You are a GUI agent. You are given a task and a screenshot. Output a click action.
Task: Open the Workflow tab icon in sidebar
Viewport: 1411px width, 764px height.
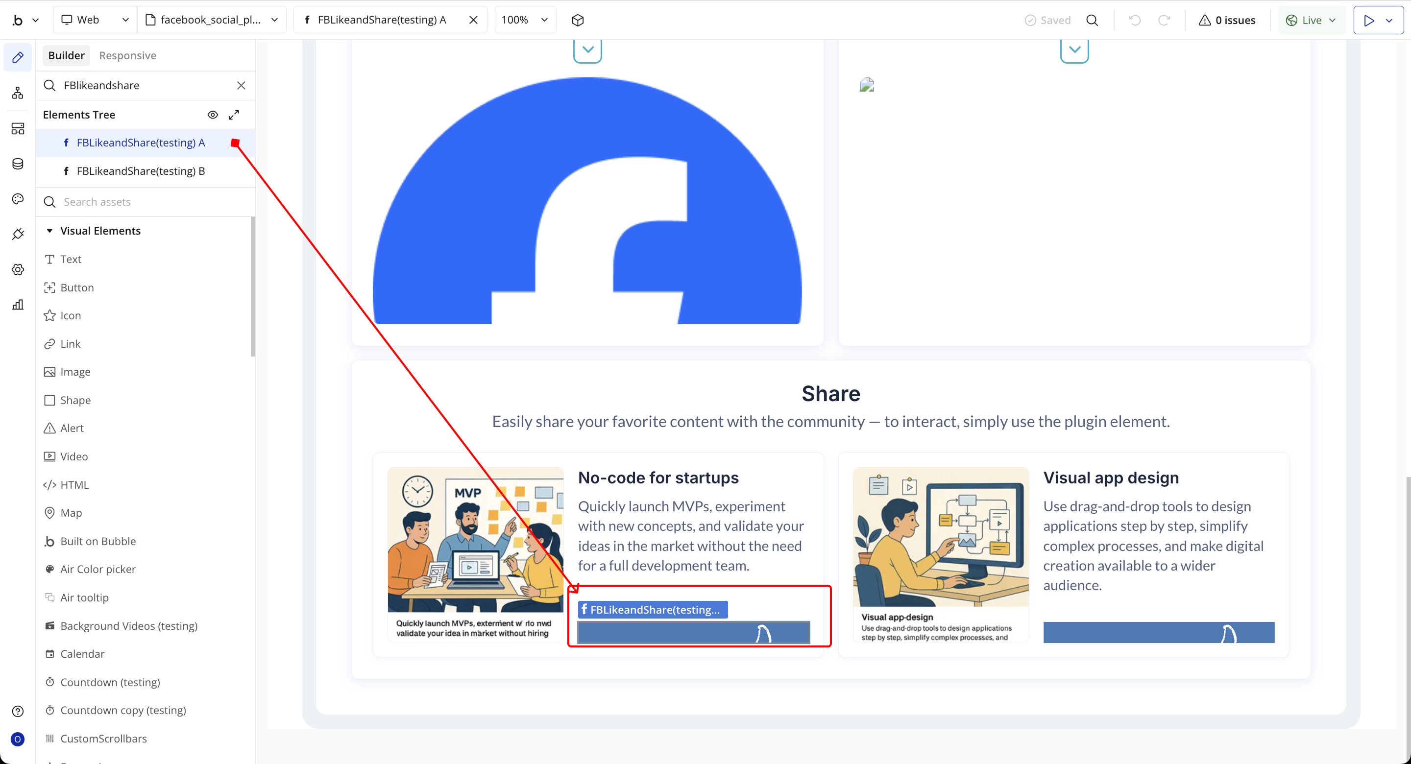18,93
